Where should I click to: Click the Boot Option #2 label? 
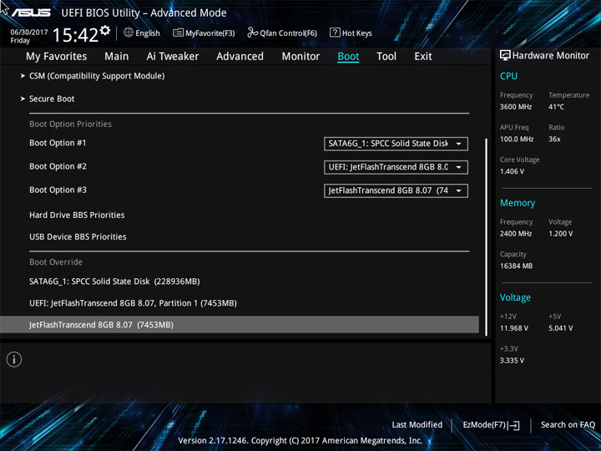coord(58,166)
